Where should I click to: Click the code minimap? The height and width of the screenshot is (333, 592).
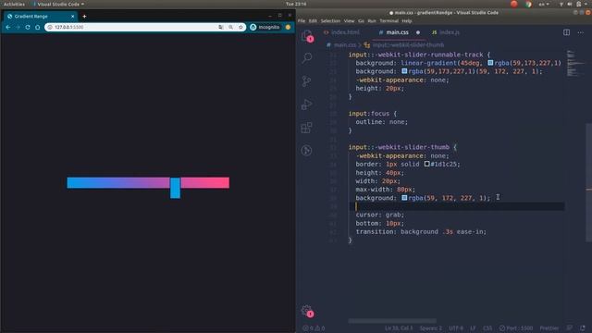pos(575,63)
